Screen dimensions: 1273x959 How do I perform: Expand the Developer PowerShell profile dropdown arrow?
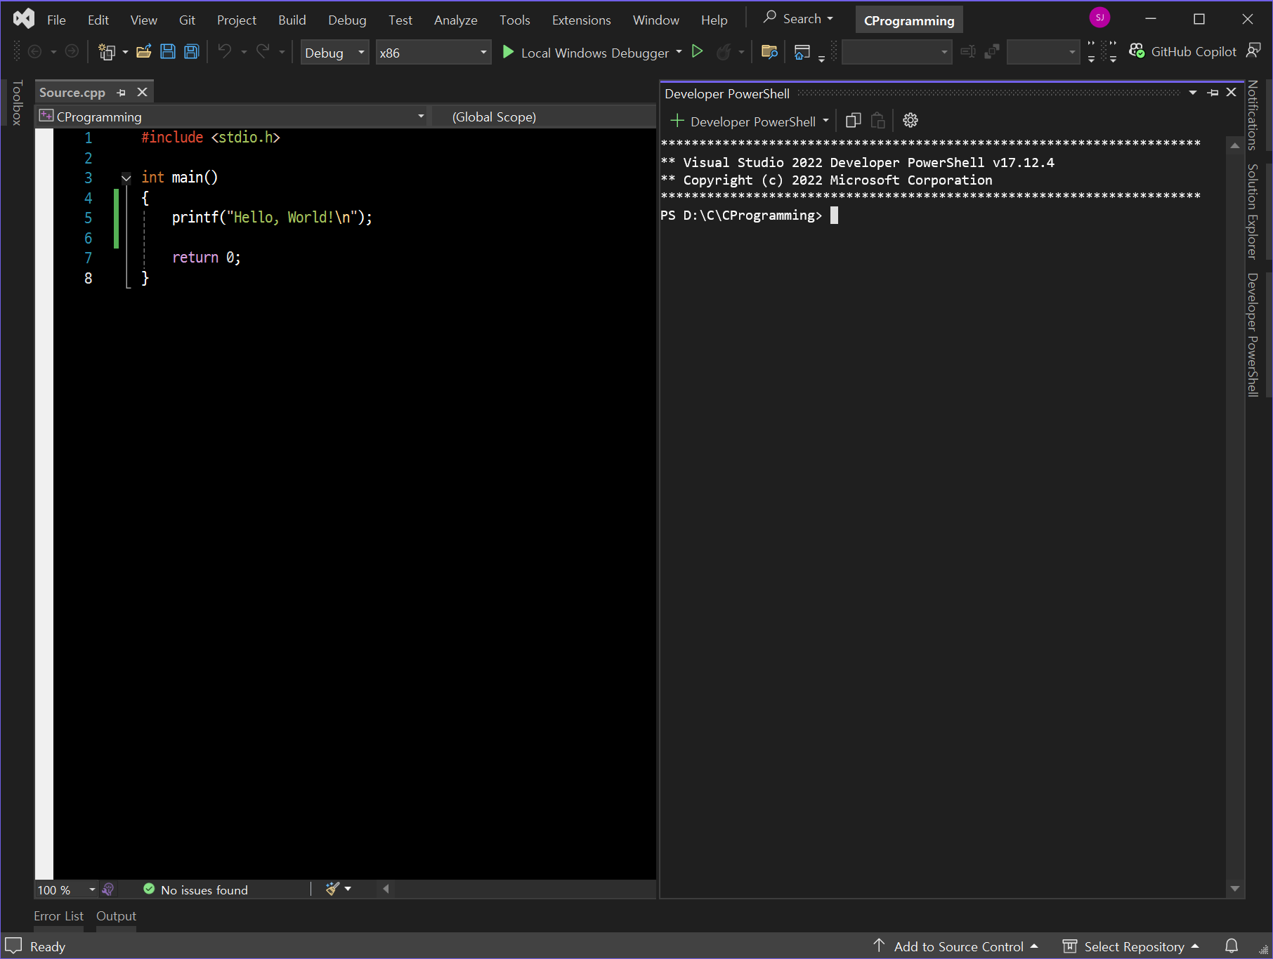coord(825,121)
